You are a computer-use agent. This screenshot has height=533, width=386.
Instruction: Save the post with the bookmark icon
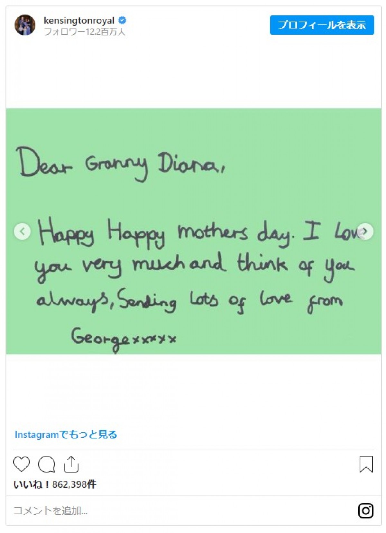366,464
